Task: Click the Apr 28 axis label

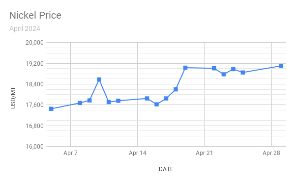Action: 271,153
